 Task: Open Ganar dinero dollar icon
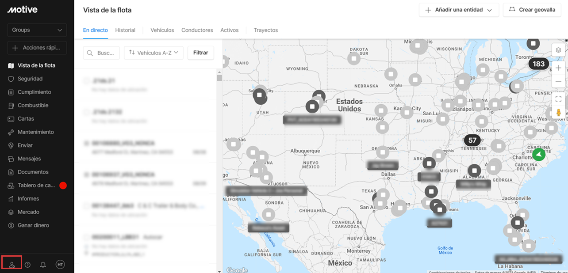pyautogui.click(x=11, y=225)
